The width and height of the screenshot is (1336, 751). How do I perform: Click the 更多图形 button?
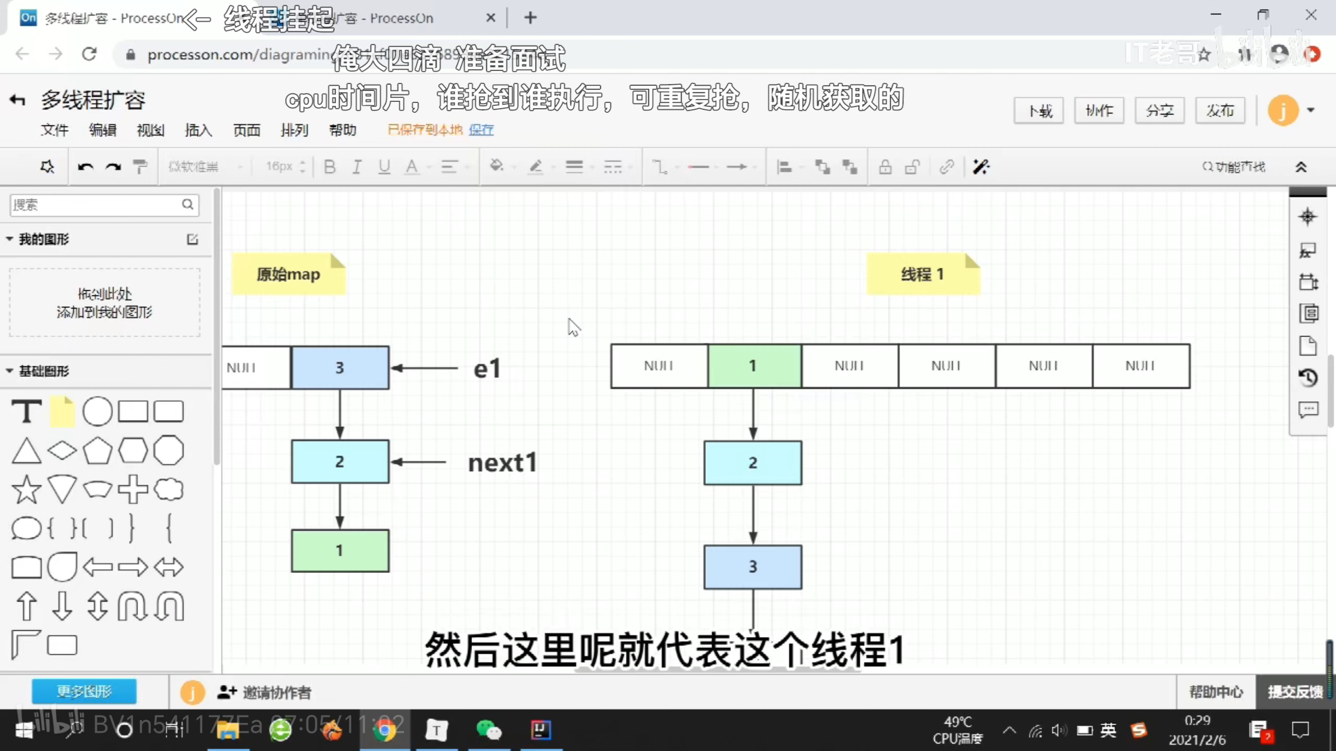[x=84, y=691]
